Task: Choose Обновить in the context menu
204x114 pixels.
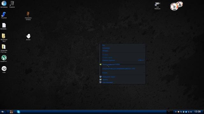Action: (x=122, y=51)
